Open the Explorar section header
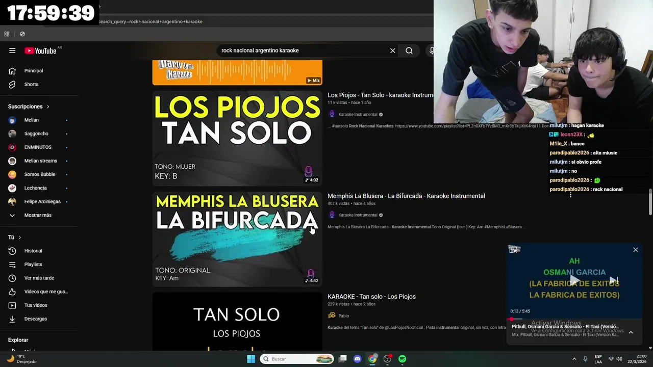 point(18,340)
